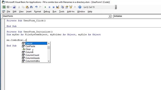This screenshot has width=161, height=90.
Task: Click the Break pause icon
Action: (49, 7)
